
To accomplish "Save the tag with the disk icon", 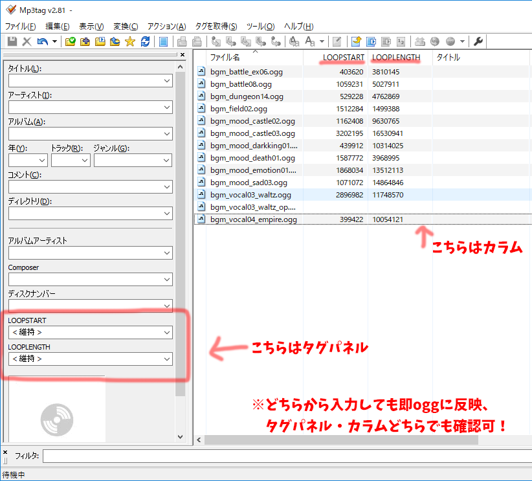I will tap(11, 41).
